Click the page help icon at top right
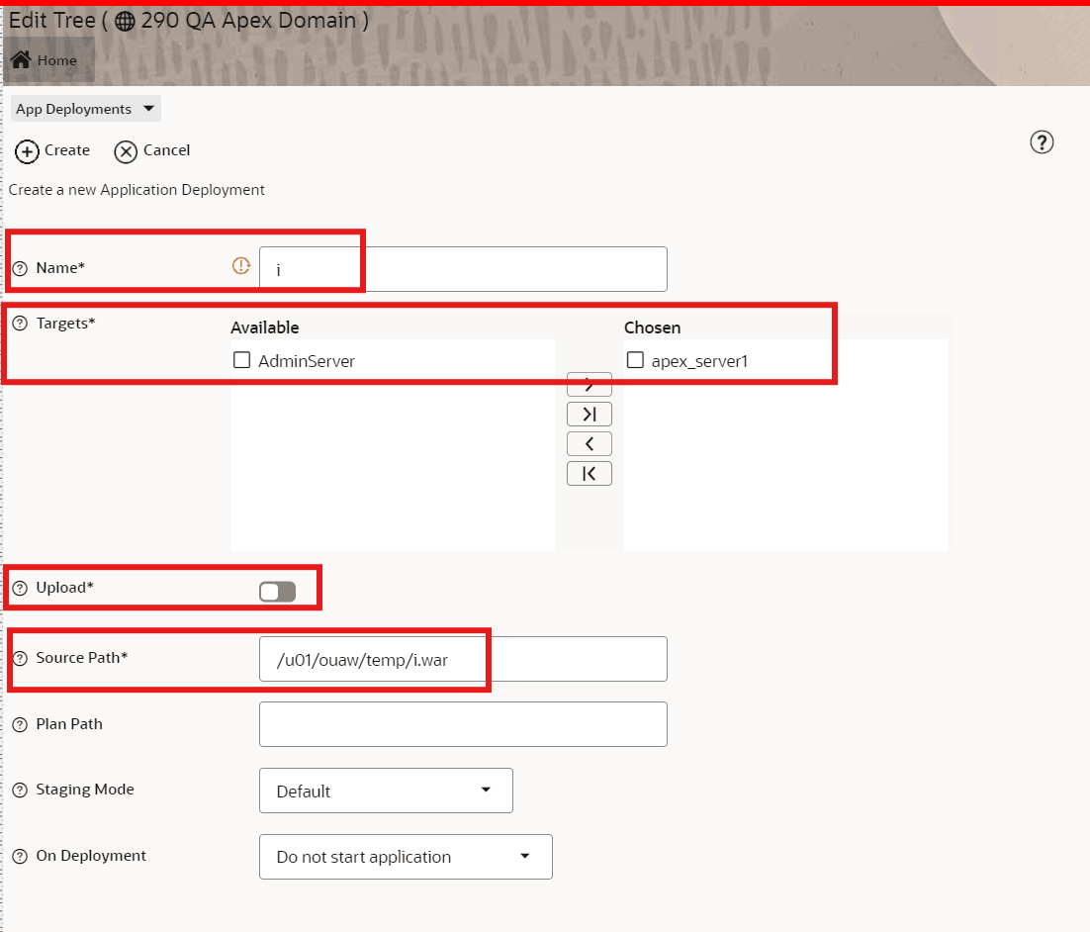1090x932 pixels. click(x=1041, y=142)
